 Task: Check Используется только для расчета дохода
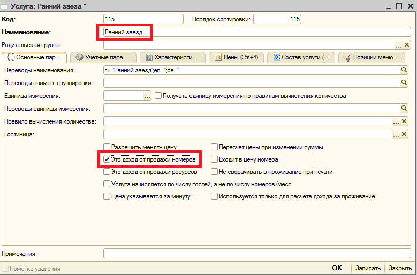214,196
